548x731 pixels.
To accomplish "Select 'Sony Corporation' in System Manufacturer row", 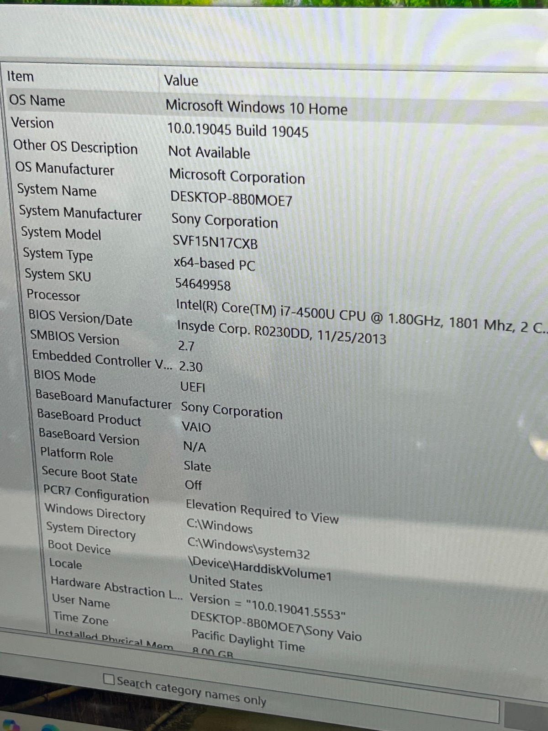I will (225, 221).
